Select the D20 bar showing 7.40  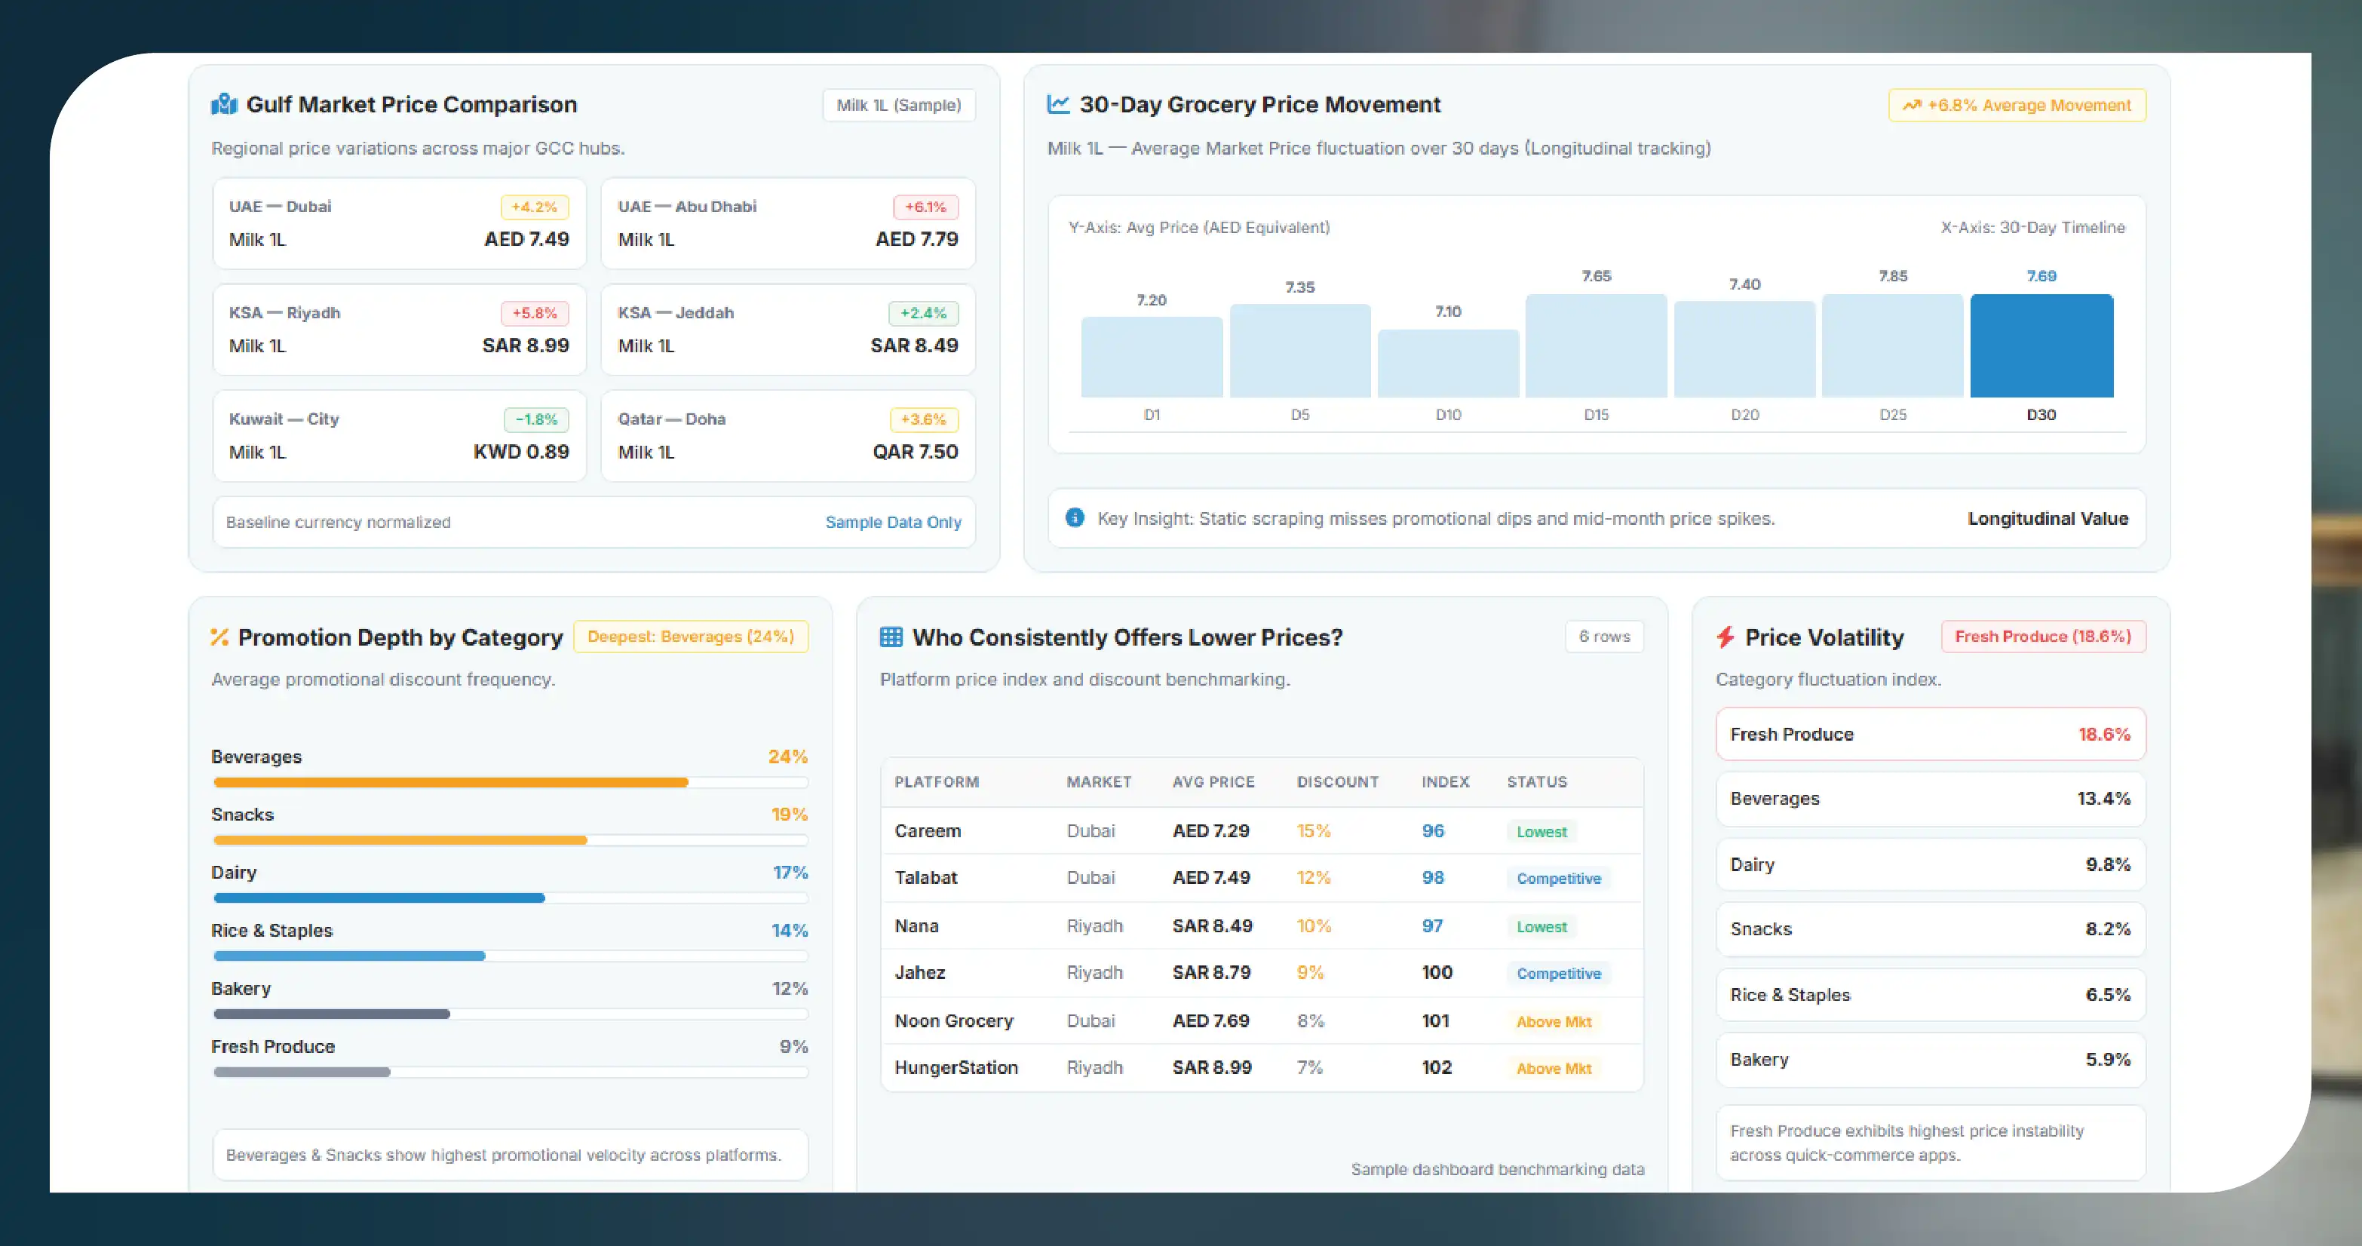1745,349
